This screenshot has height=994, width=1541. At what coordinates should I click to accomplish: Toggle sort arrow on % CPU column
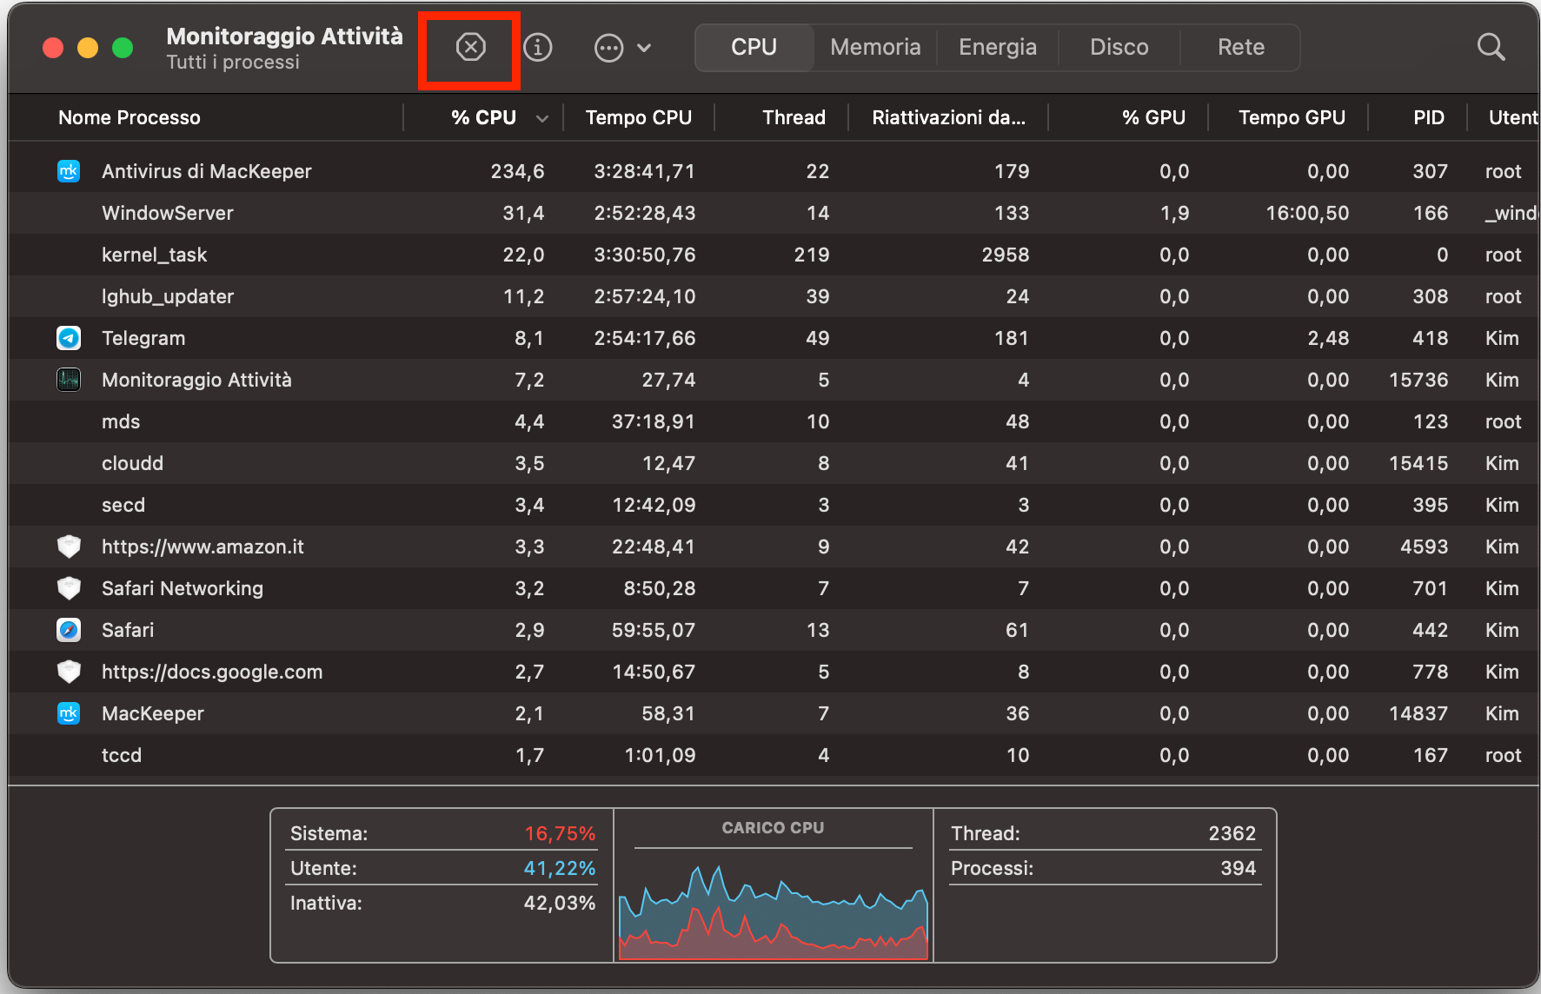[x=542, y=118]
